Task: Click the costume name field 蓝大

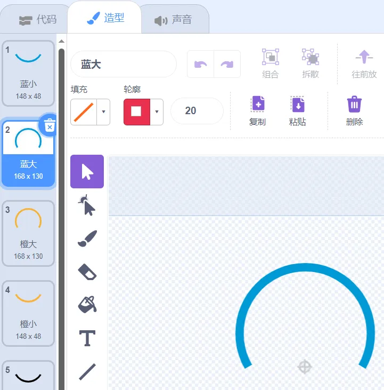Action: coord(124,64)
